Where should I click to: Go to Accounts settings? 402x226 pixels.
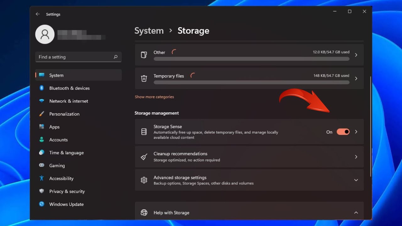click(x=58, y=140)
